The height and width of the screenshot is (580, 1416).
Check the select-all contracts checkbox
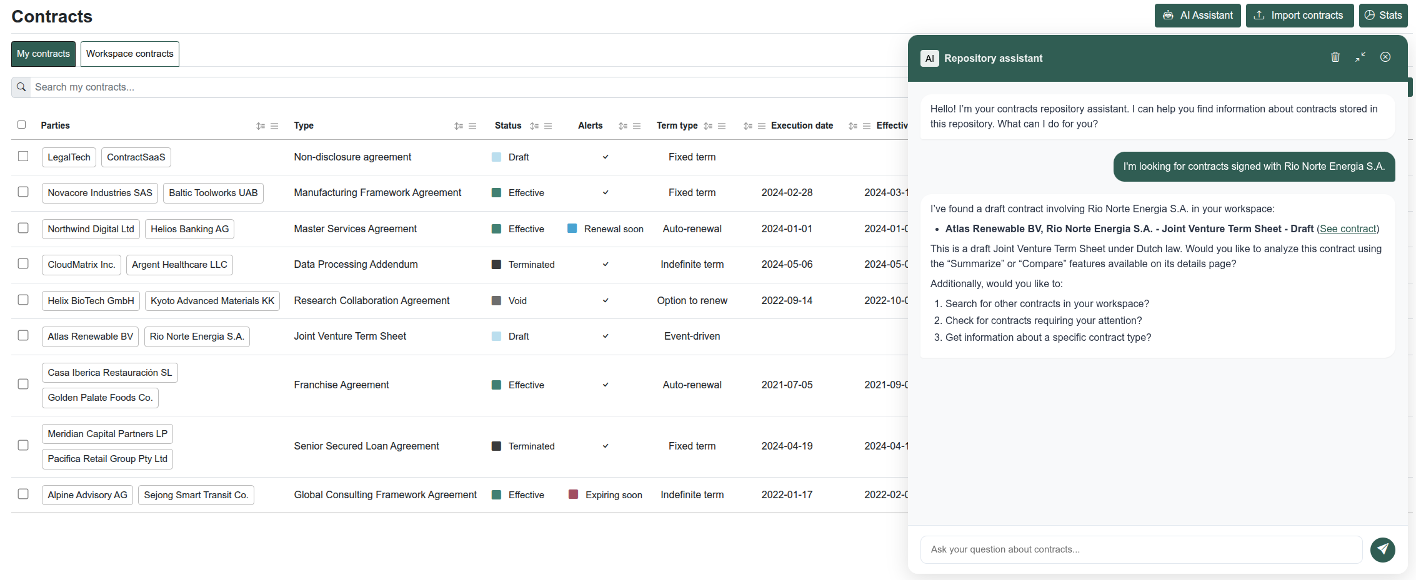click(x=22, y=125)
